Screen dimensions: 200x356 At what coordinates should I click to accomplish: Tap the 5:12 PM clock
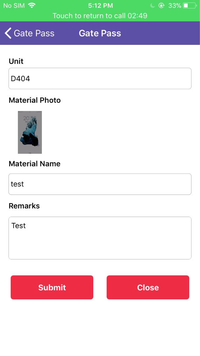click(x=100, y=6)
